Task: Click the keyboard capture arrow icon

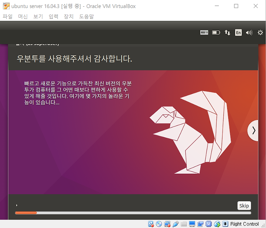Action: pos(225,224)
